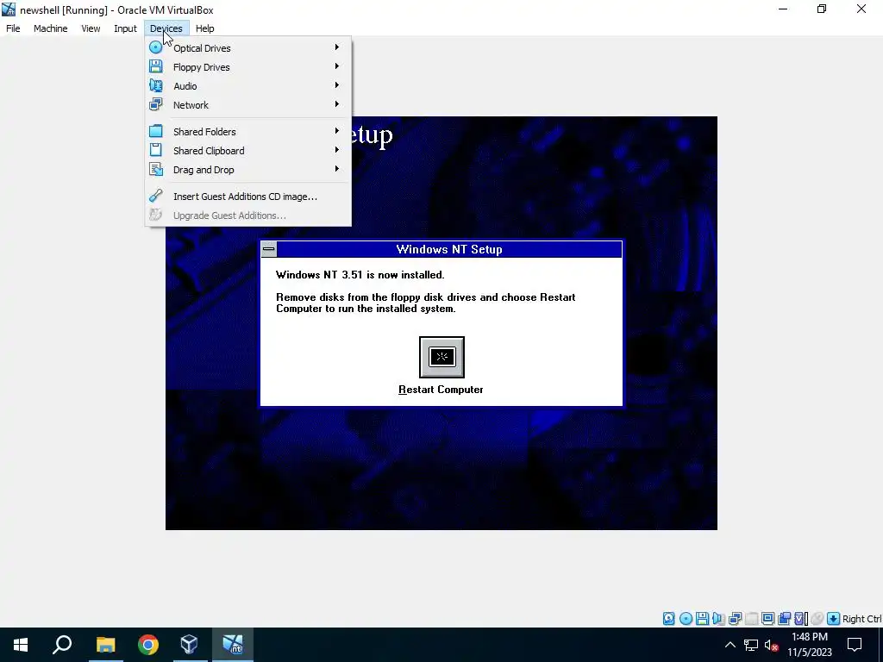Expand the Audio submenu arrow
Screen dimensions: 883x662
(337, 85)
